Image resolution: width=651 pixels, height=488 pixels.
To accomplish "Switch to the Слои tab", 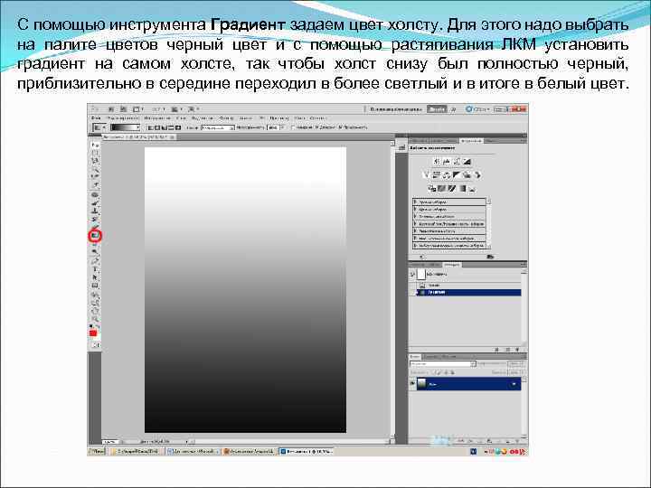I will pos(415,356).
